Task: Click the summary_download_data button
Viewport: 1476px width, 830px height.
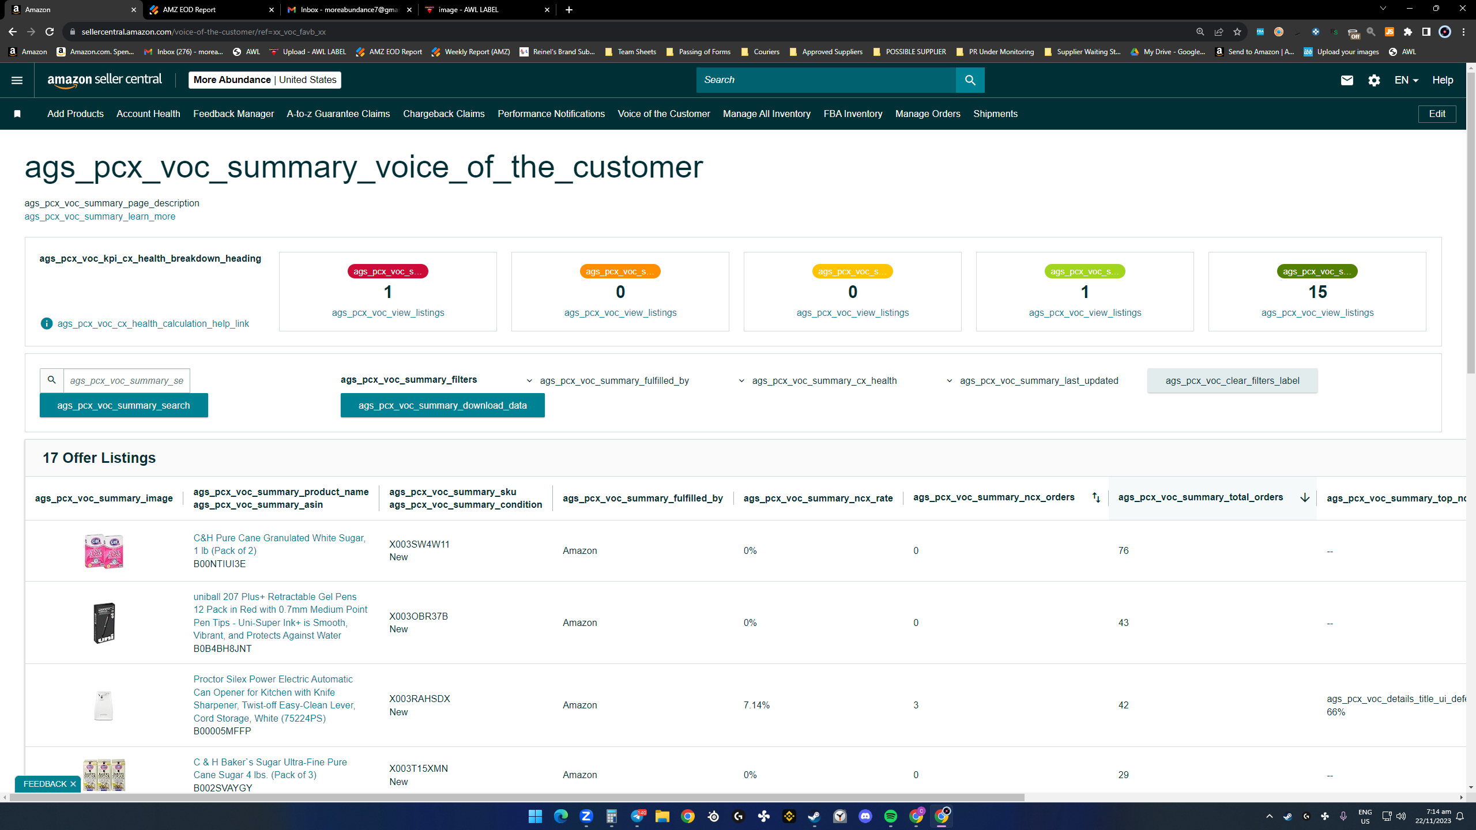Action: 442,405
